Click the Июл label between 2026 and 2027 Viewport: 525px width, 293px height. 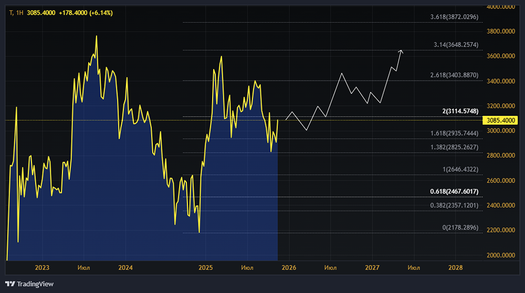click(330, 268)
